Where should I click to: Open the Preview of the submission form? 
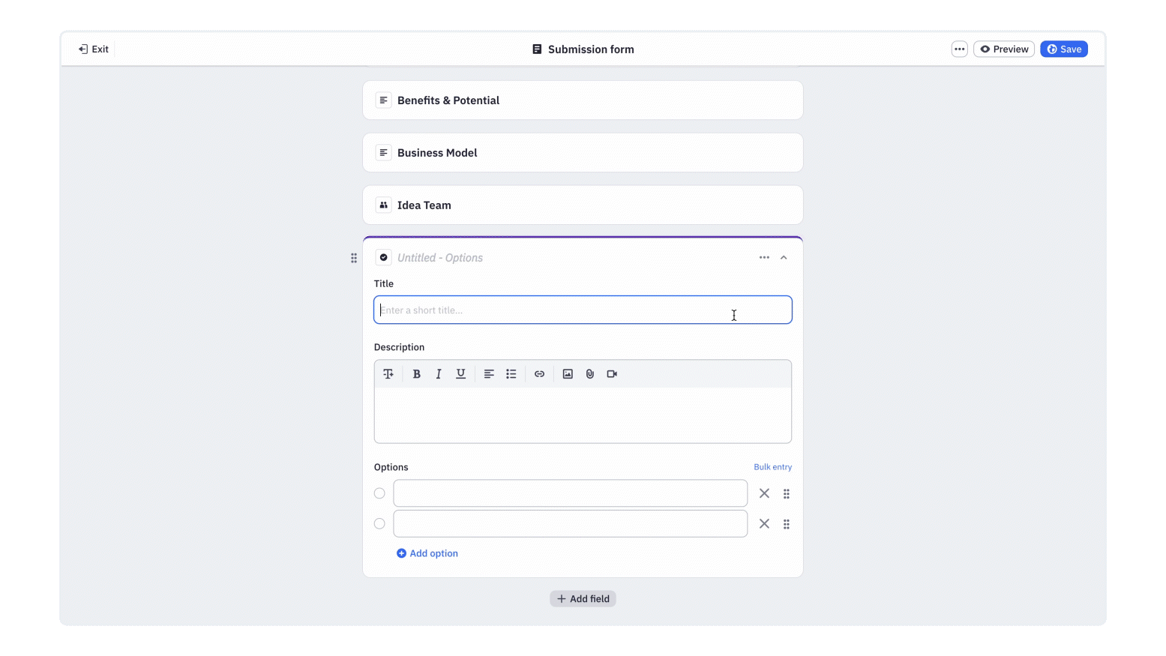(1003, 48)
